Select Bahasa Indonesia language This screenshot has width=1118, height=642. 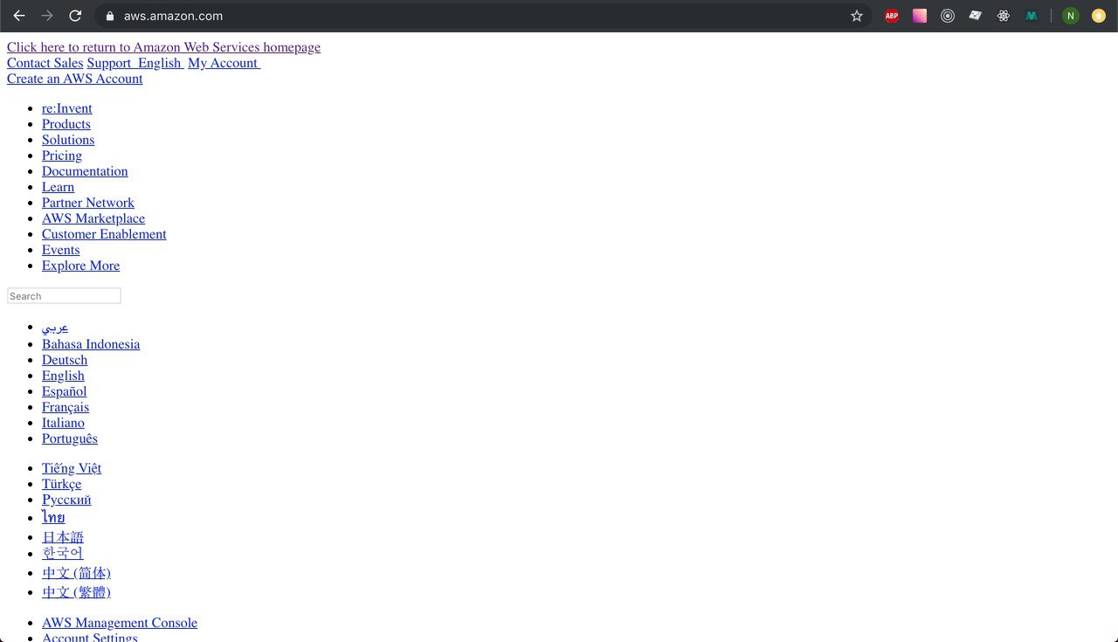point(91,344)
